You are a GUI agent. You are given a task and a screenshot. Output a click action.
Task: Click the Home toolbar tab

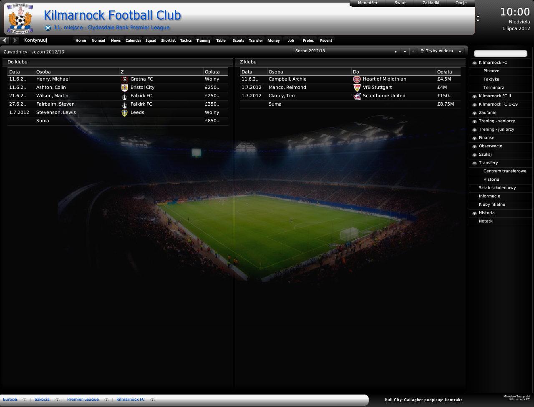(x=81, y=40)
